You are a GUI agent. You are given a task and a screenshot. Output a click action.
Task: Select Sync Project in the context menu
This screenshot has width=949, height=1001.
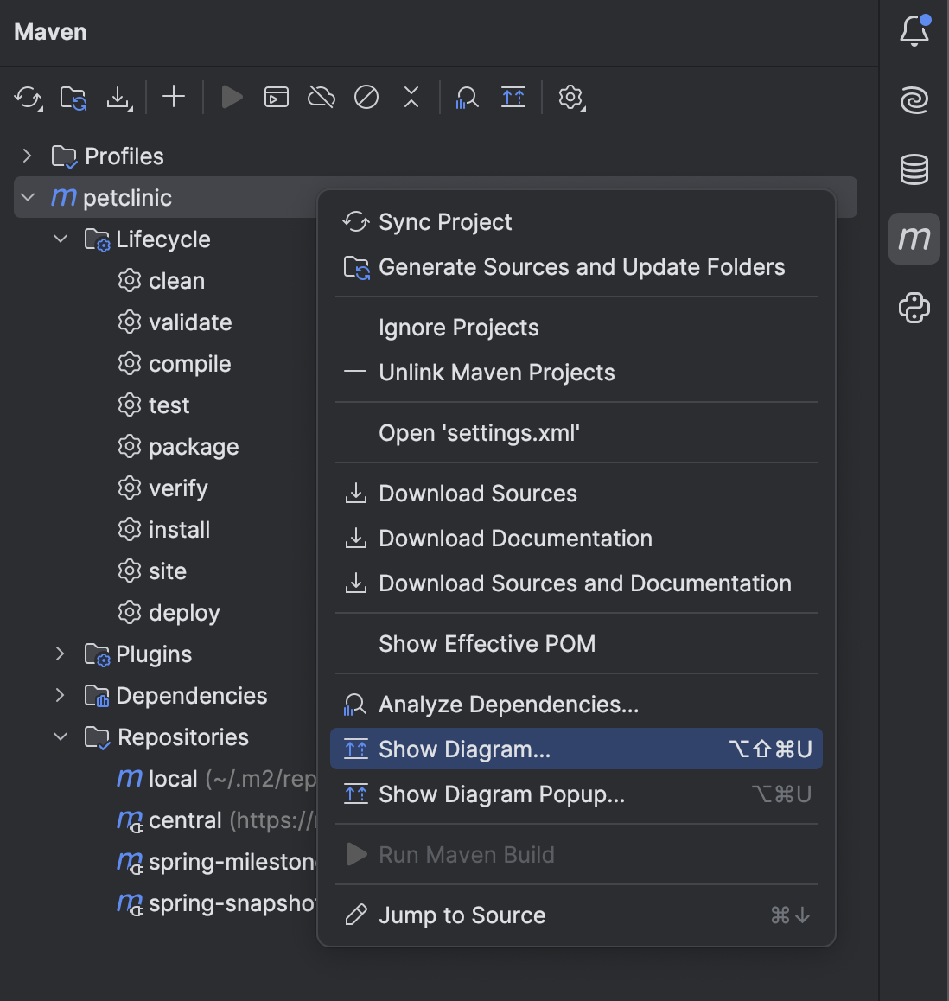445,222
